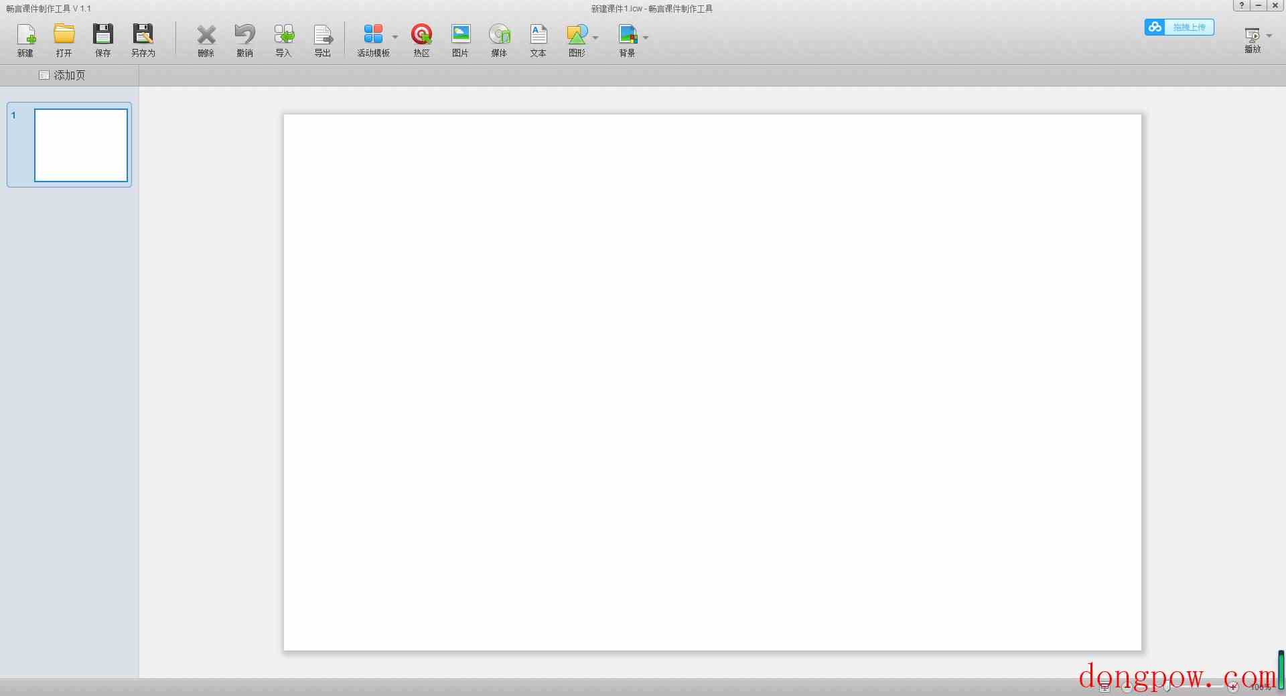Export the courseware with 导出
Image resolution: width=1286 pixels, height=696 pixels.
(323, 40)
